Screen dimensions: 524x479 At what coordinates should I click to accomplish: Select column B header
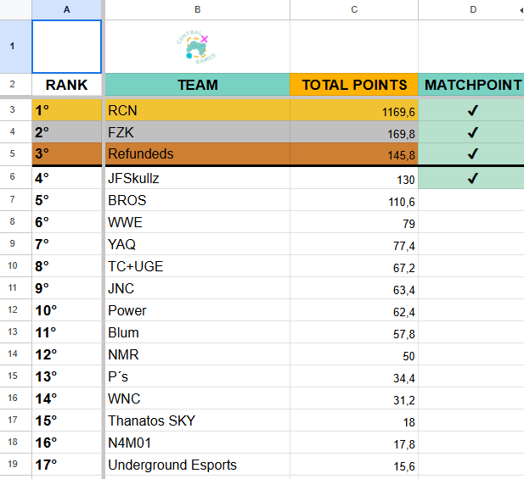pos(198,9)
